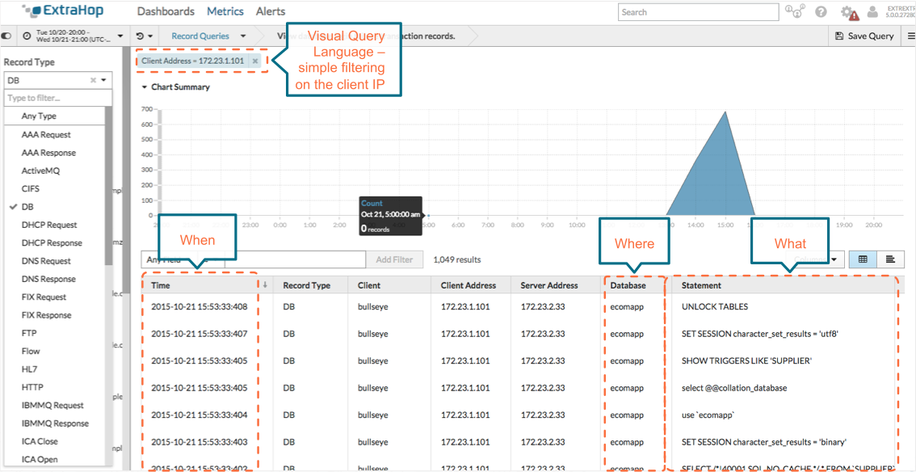Viewport: 916px width, 472px height.
Task: Go to Dashboards
Action: click(166, 11)
